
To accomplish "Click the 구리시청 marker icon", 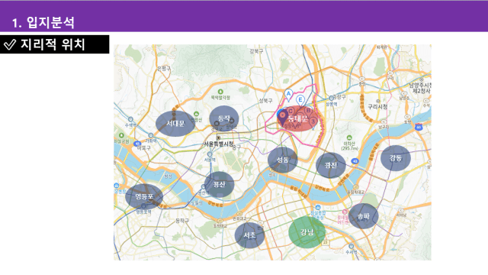I will pyautogui.click(x=378, y=102).
